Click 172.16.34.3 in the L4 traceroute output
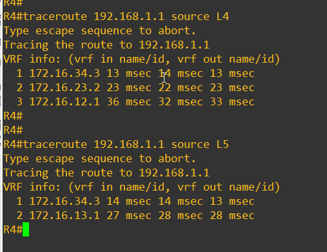Viewport: 327px width, 252px height. click(64, 73)
